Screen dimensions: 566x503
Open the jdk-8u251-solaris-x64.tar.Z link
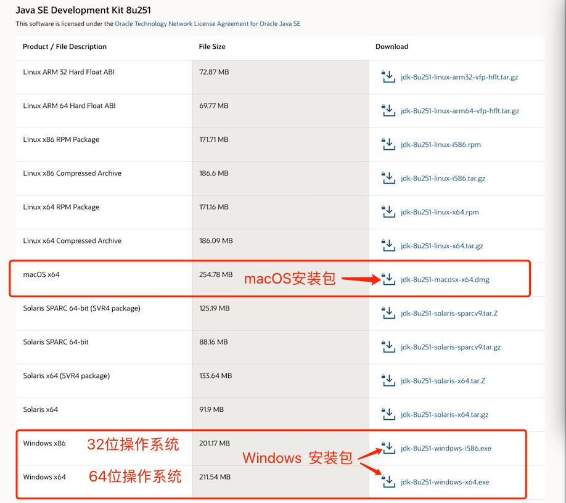pos(443,381)
